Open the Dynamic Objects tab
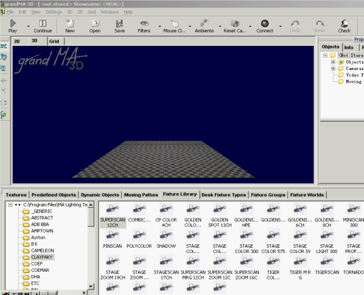This screenshot has height=295, width=364. pos(100,195)
